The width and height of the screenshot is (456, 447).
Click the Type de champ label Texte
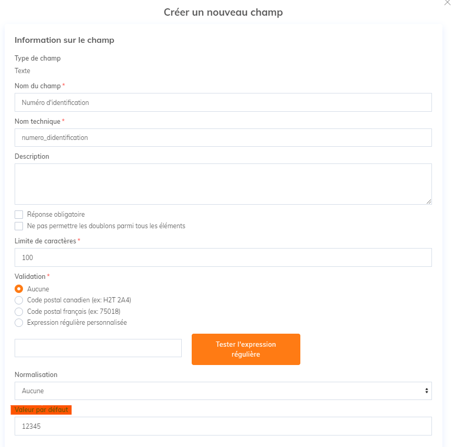coord(22,70)
